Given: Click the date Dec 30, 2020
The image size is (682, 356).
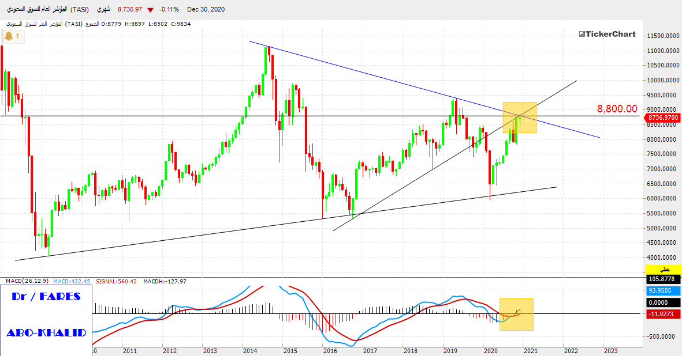Looking at the screenshot, I should [206, 9].
